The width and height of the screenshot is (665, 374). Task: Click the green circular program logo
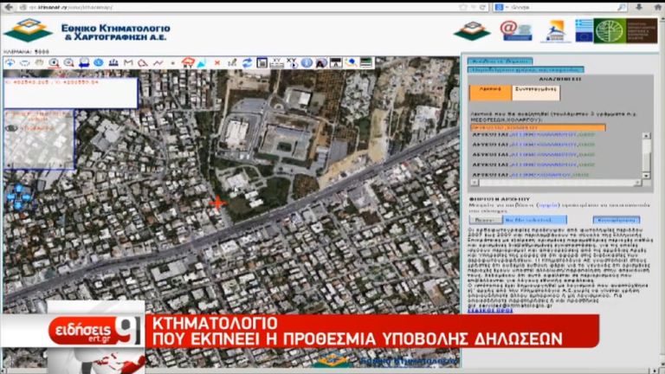coord(610,30)
